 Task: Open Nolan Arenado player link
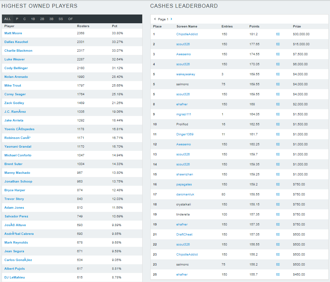pyautogui.click(x=16, y=77)
